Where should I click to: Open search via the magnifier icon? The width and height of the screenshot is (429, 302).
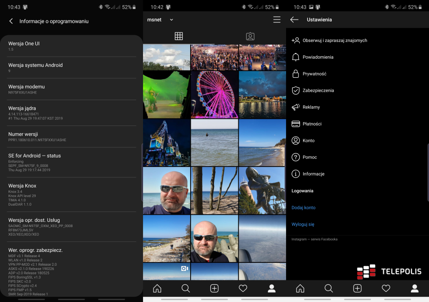pos(185,288)
